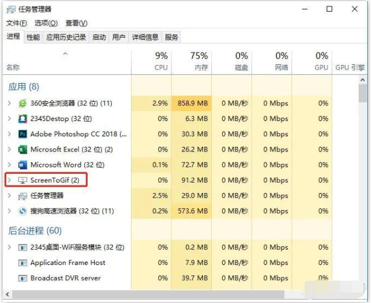Select the ScreenToGif monitor icon
The width and height of the screenshot is (372, 303).
click(23, 180)
